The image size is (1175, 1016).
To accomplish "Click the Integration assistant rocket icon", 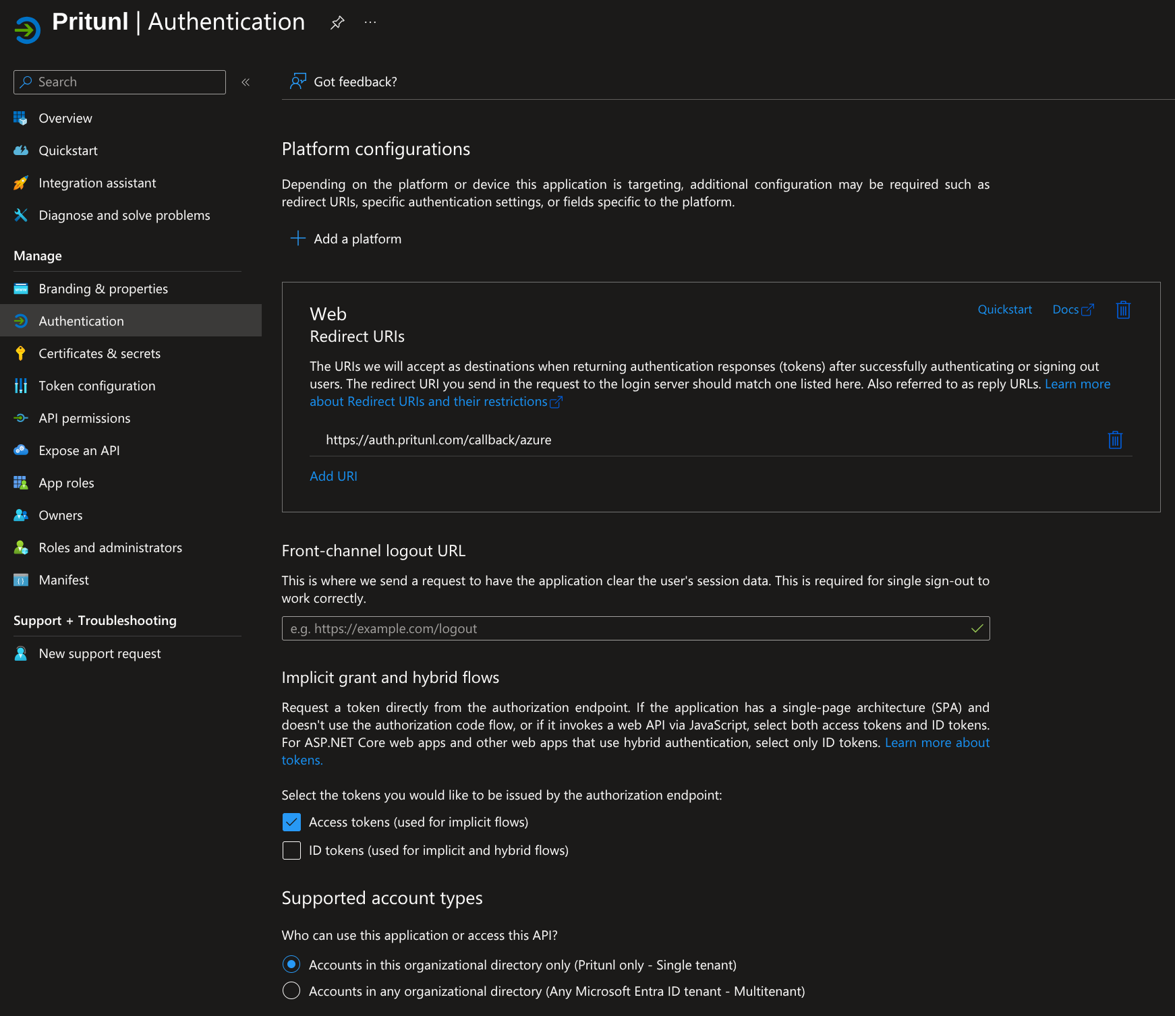I will (21, 183).
